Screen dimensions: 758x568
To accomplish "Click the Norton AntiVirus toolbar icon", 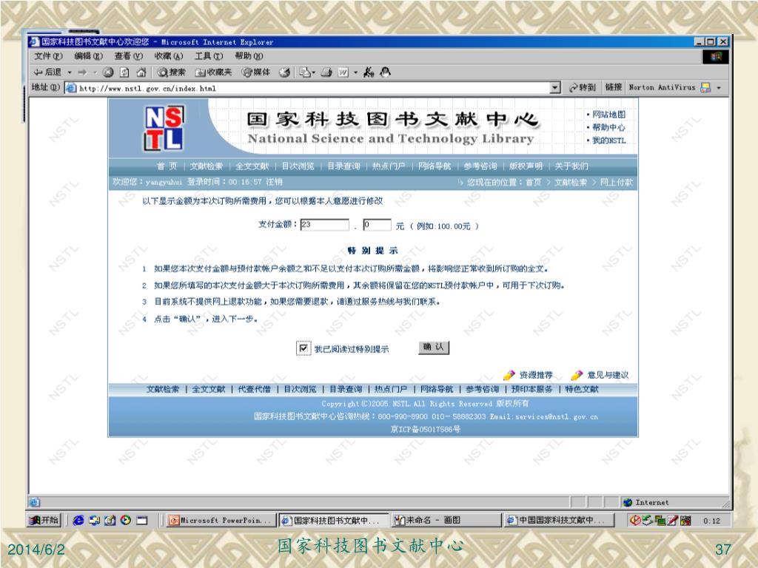I will (705, 87).
